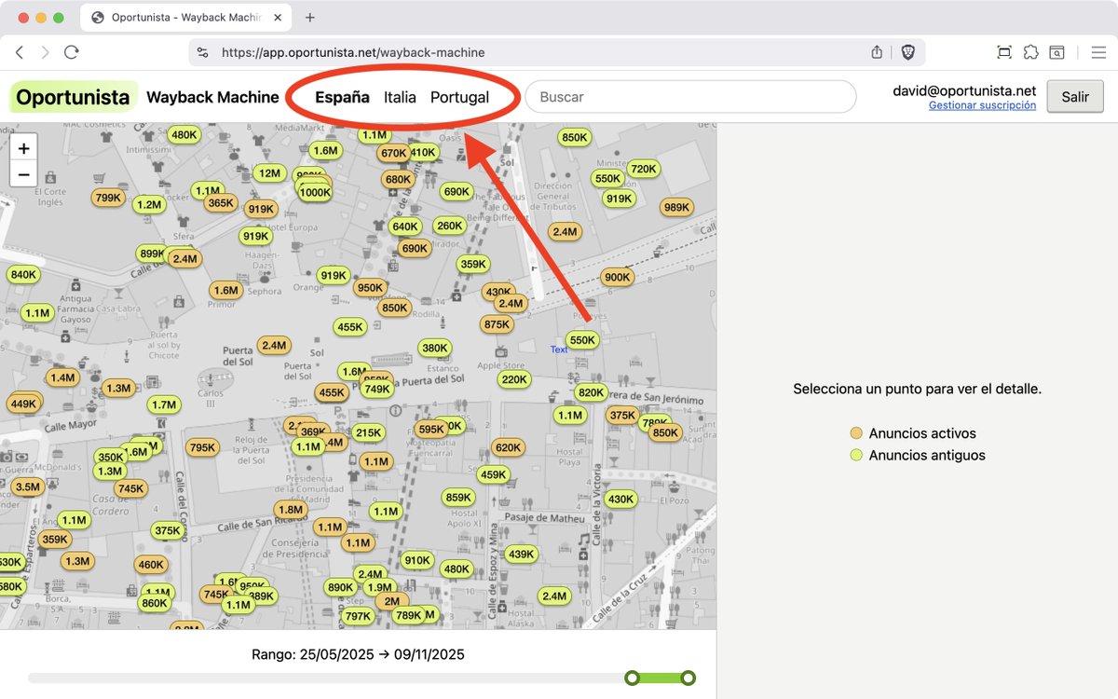The height and width of the screenshot is (699, 1118).
Task: Zoom out on the map
Action: click(23, 173)
